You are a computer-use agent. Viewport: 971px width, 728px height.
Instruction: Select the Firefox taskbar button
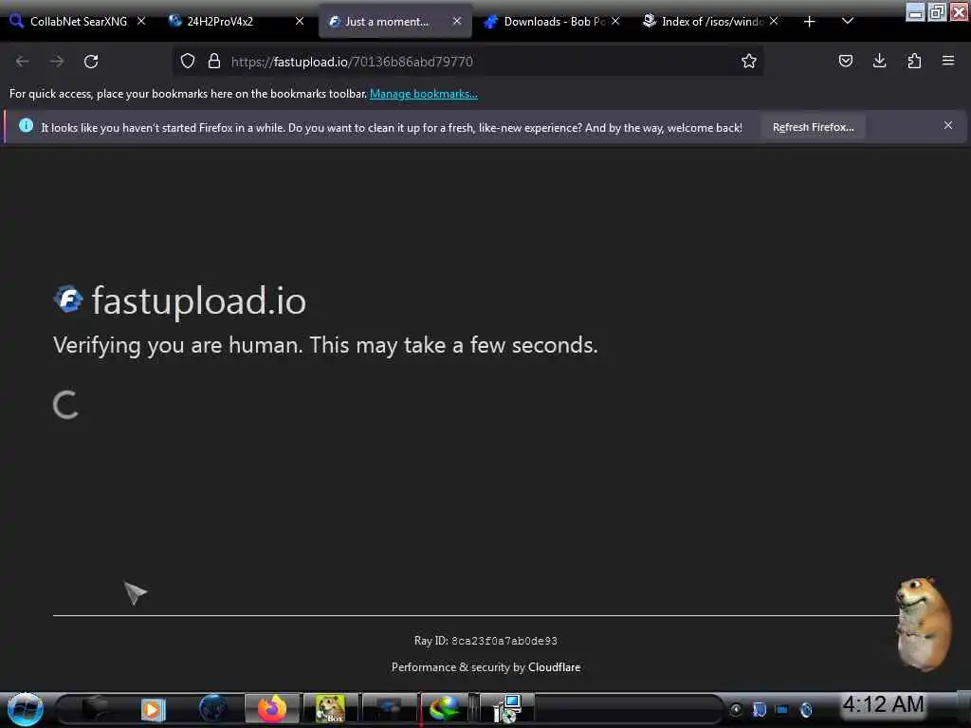coord(272,709)
